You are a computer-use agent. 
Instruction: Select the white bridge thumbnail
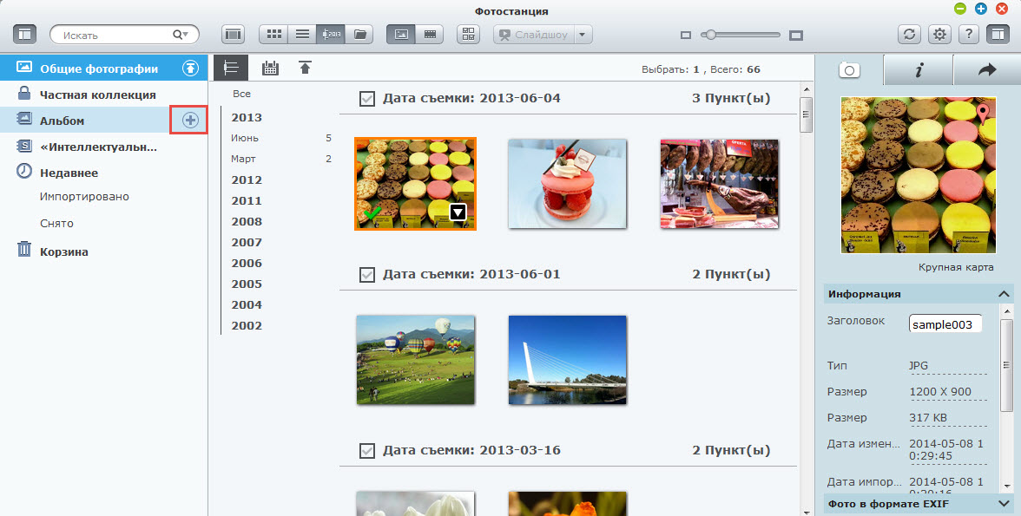(x=567, y=360)
